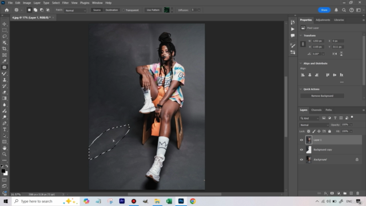366x206 pixels.
Task: Select the Horizontal Type tool
Action: [5, 129]
